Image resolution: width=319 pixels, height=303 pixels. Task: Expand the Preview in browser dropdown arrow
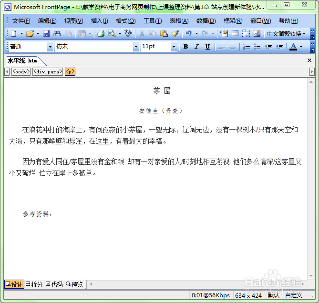(120, 33)
